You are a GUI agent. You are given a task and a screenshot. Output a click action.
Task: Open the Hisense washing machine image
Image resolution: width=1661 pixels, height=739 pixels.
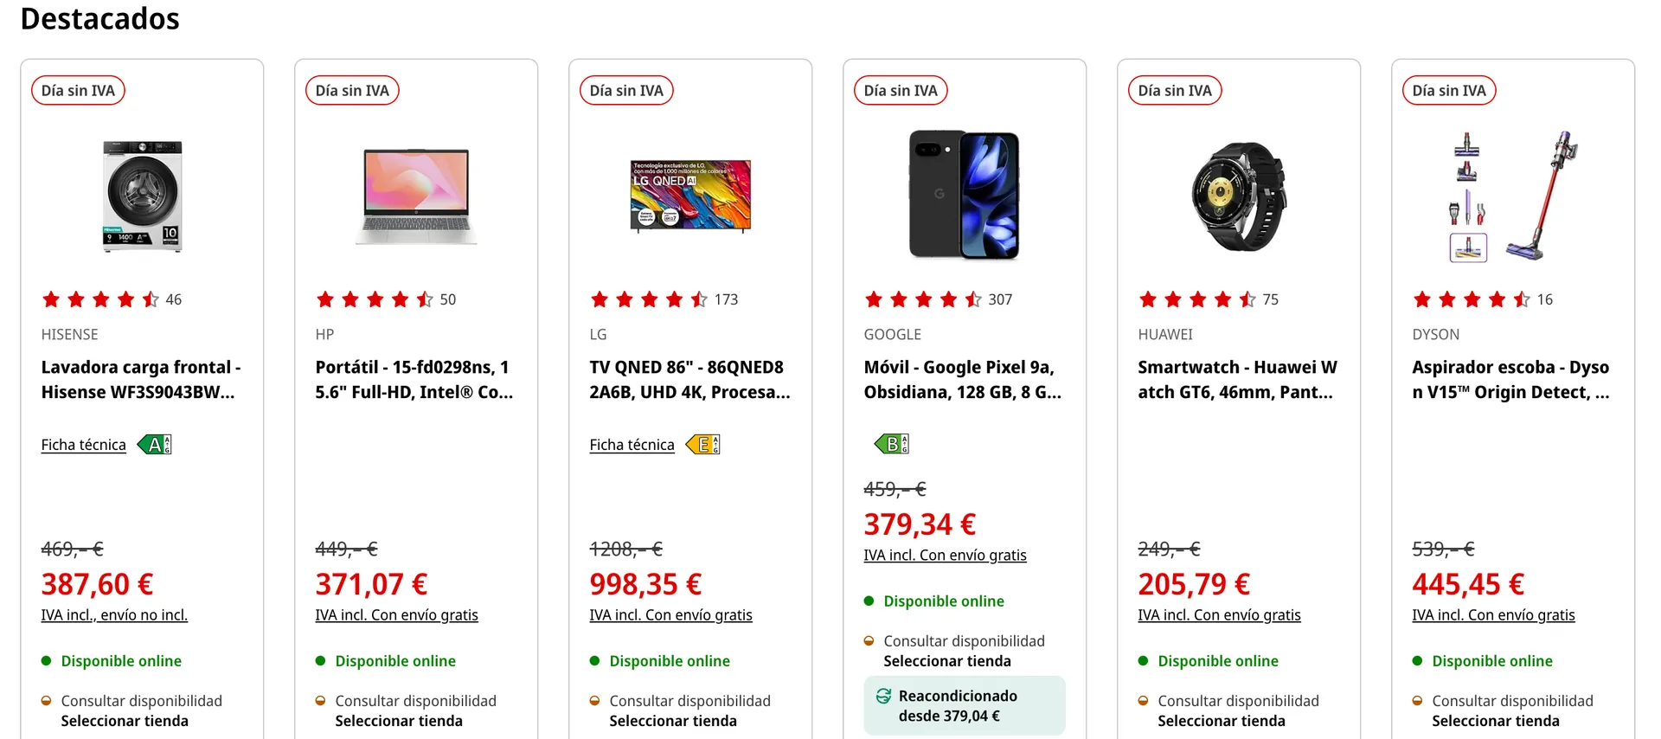point(143,196)
